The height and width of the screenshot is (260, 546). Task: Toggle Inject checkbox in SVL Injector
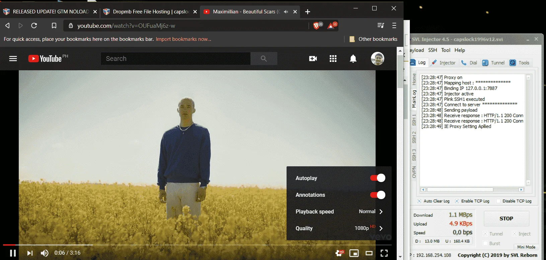pyautogui.click(x=515, y=234)
